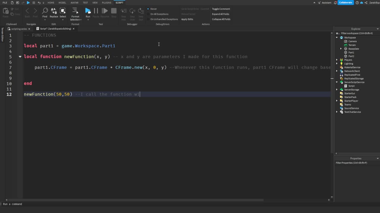The image size is (380, 213).
Task: Run the script test
Action: [x=88, y=11]
